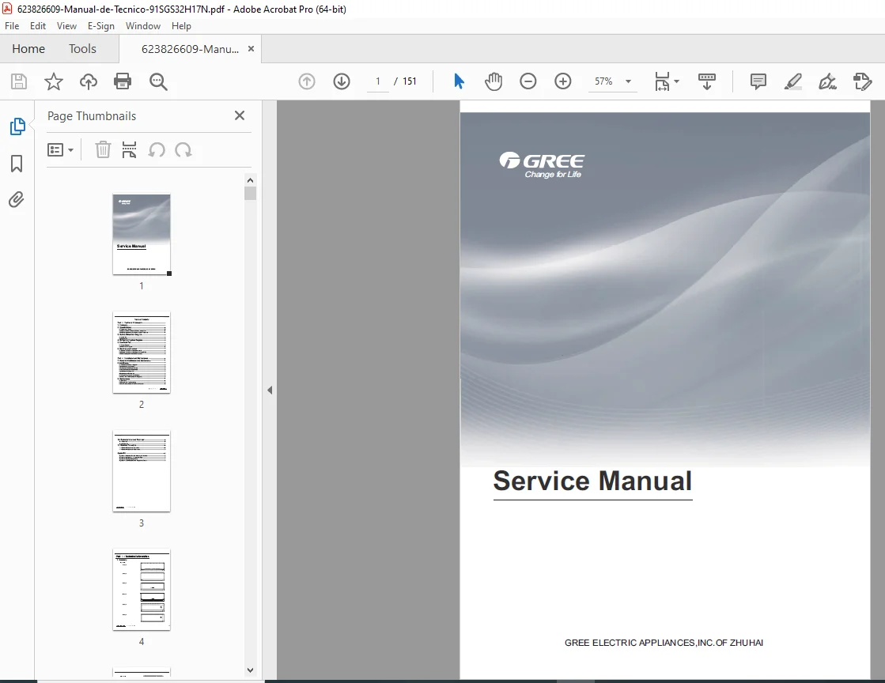Zoom in with the plus icon
Viewport: 885px width, 683px height.
click(563, 81)
